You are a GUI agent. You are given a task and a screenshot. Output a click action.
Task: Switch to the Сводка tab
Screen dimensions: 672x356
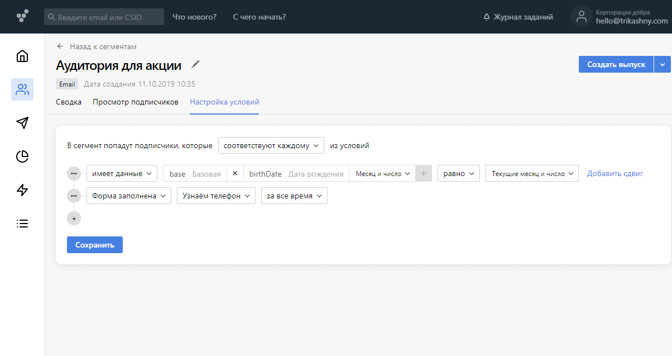[x=68, y=102]
